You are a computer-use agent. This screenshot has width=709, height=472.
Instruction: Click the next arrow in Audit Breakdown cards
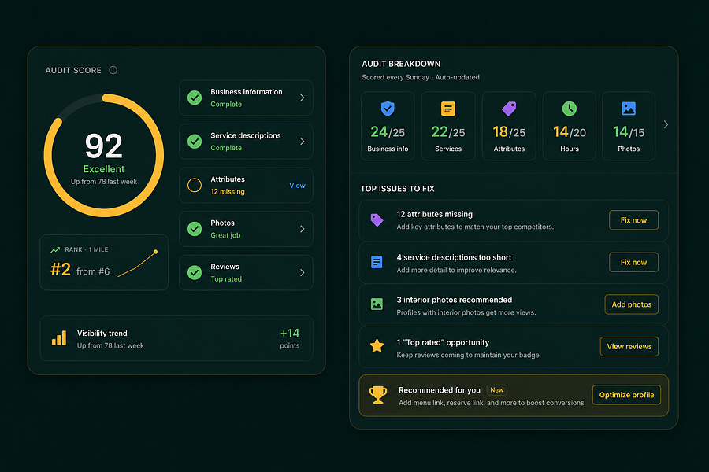coord(666,124)
